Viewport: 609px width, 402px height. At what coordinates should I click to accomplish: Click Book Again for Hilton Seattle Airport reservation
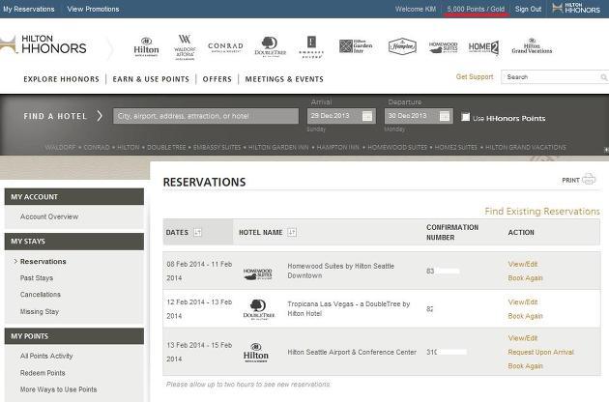pos(525,366)
